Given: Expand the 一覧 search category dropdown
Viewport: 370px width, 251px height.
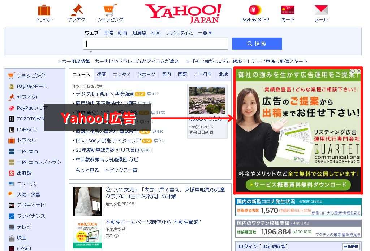Looking at the screenshot, I should coord(205,33).
